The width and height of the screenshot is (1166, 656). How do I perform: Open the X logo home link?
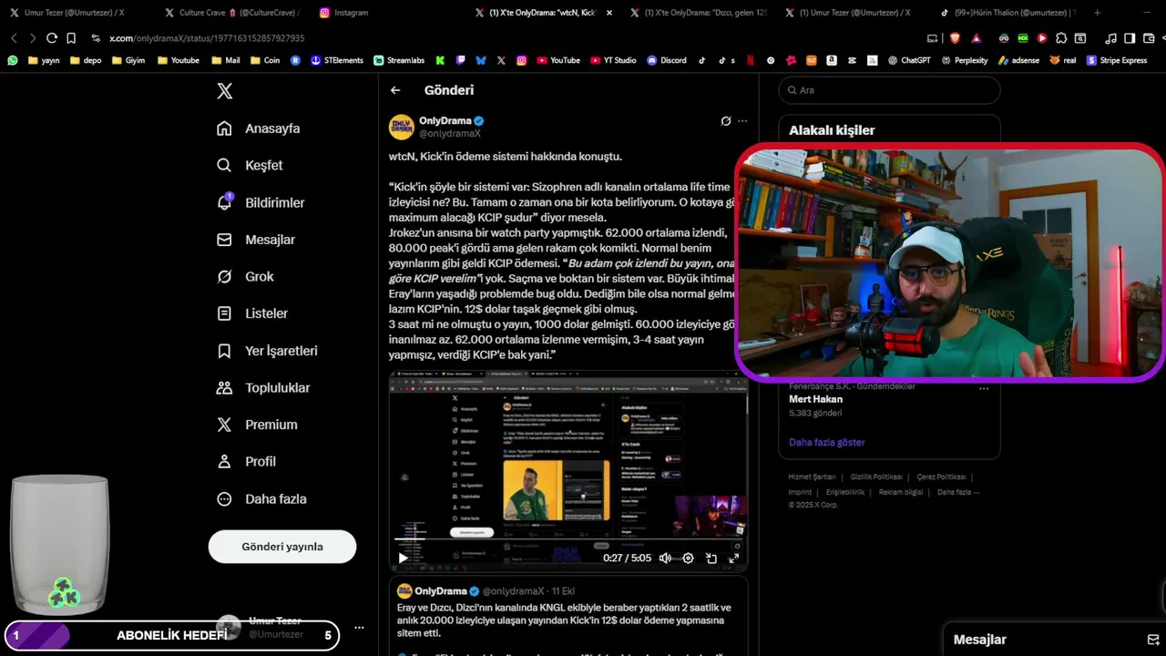pos(224,91)
